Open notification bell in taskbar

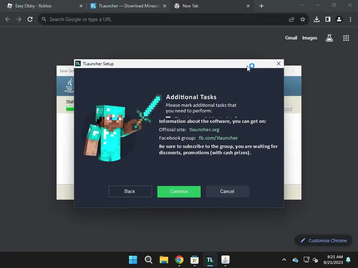click(348, 260)
